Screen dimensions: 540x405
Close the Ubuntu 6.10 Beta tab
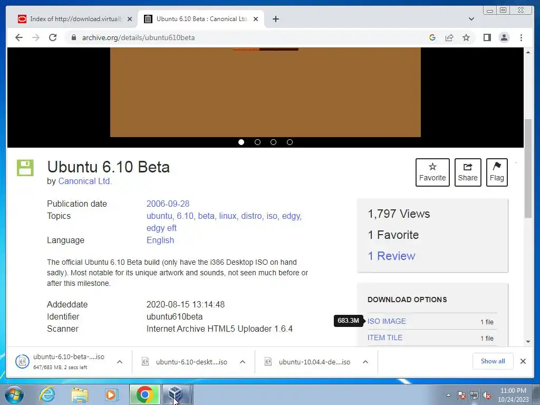click(x=256, y=19)
